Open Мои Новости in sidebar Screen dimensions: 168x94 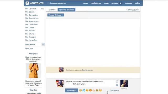(x=30, y=31)
